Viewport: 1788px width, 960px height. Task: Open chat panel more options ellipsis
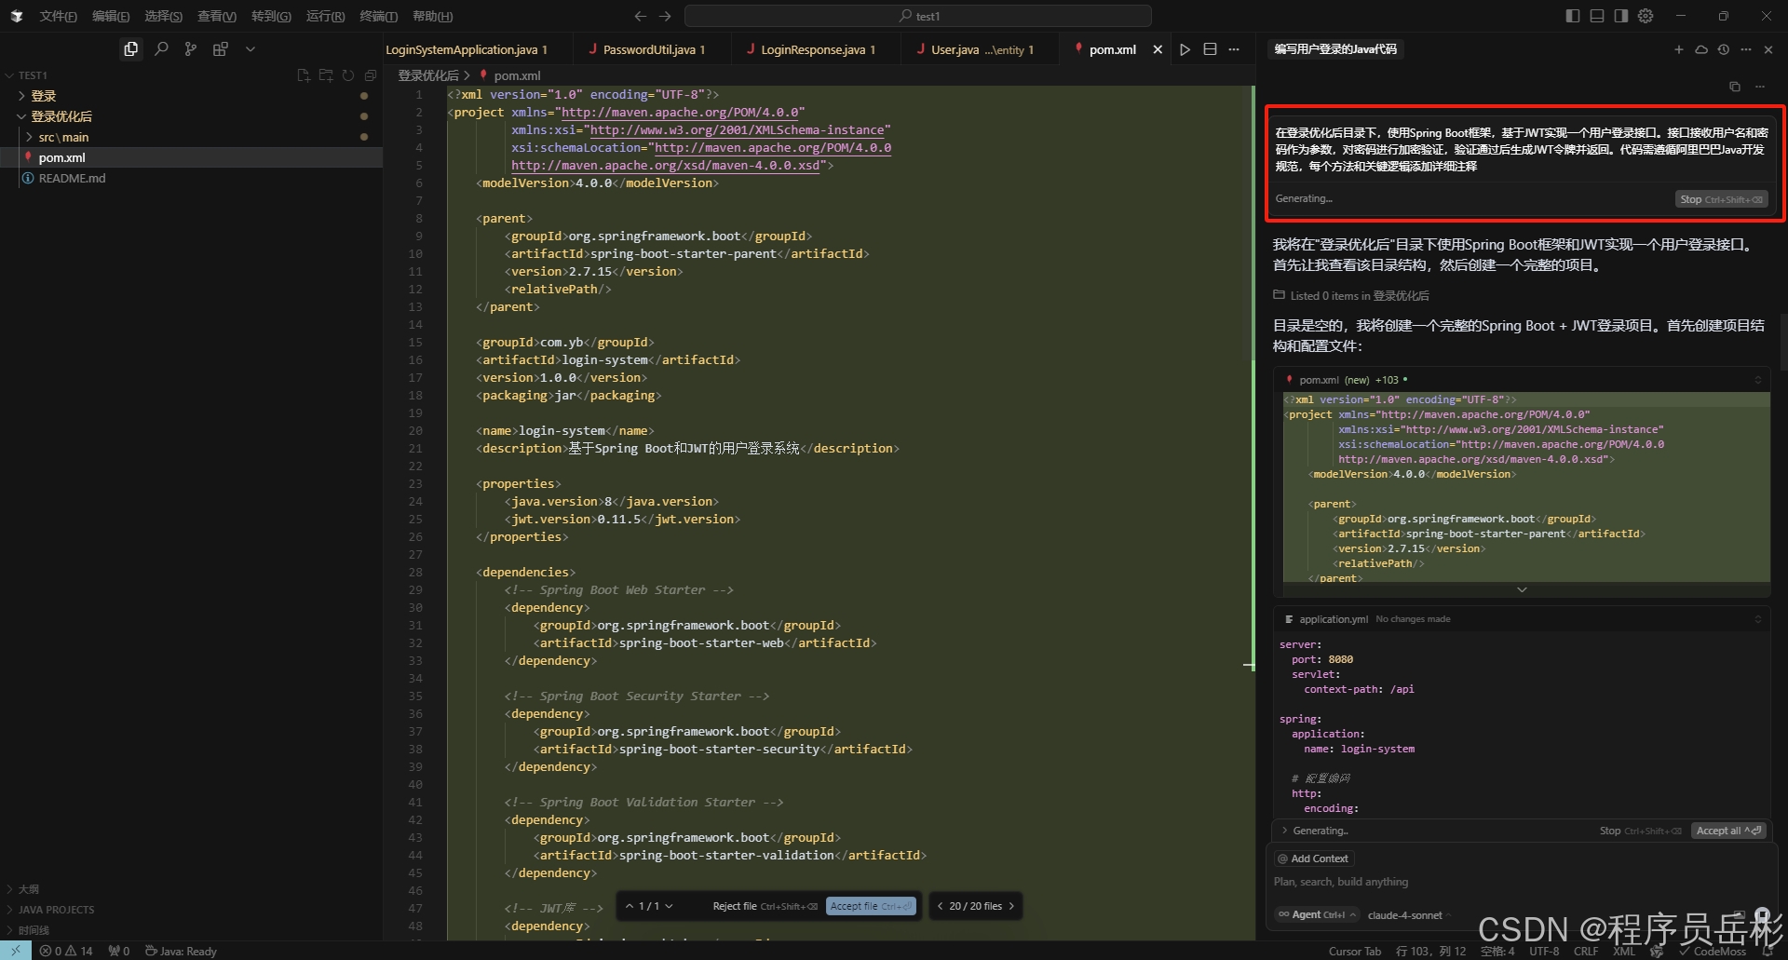1746,49
